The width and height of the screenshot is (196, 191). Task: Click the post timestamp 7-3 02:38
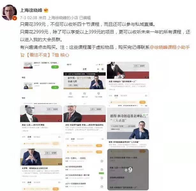pos(29,18)
